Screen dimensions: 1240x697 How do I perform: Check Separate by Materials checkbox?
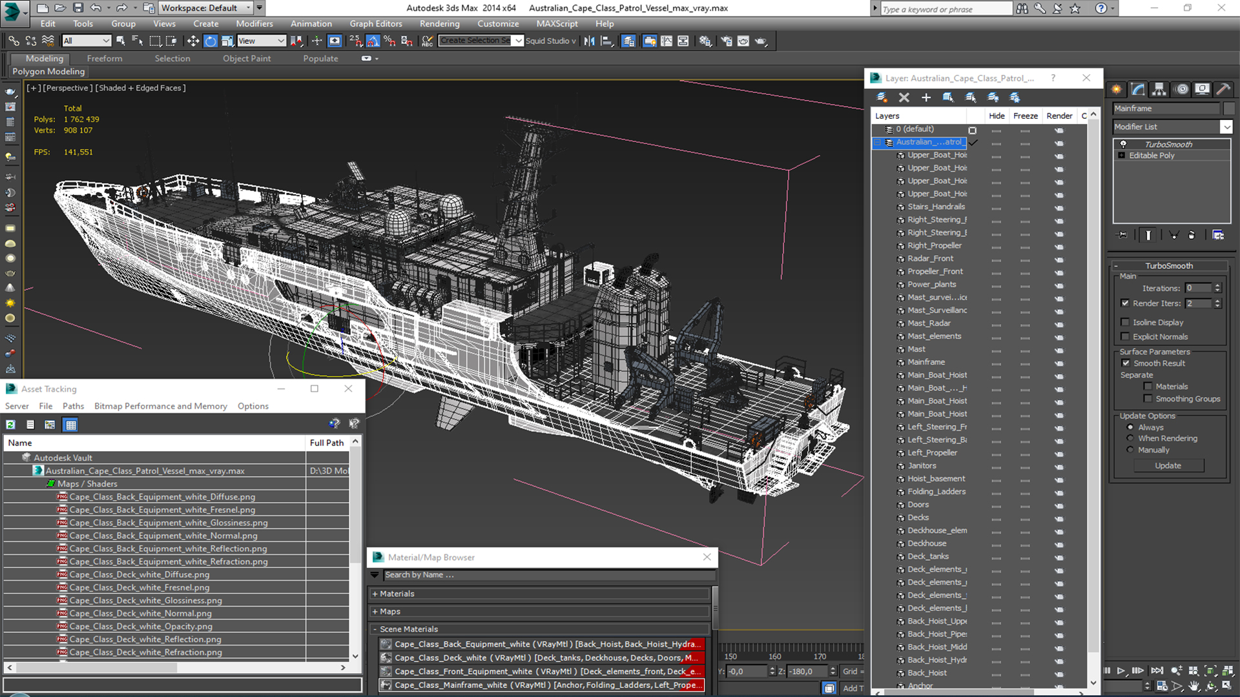point(1148,387)
